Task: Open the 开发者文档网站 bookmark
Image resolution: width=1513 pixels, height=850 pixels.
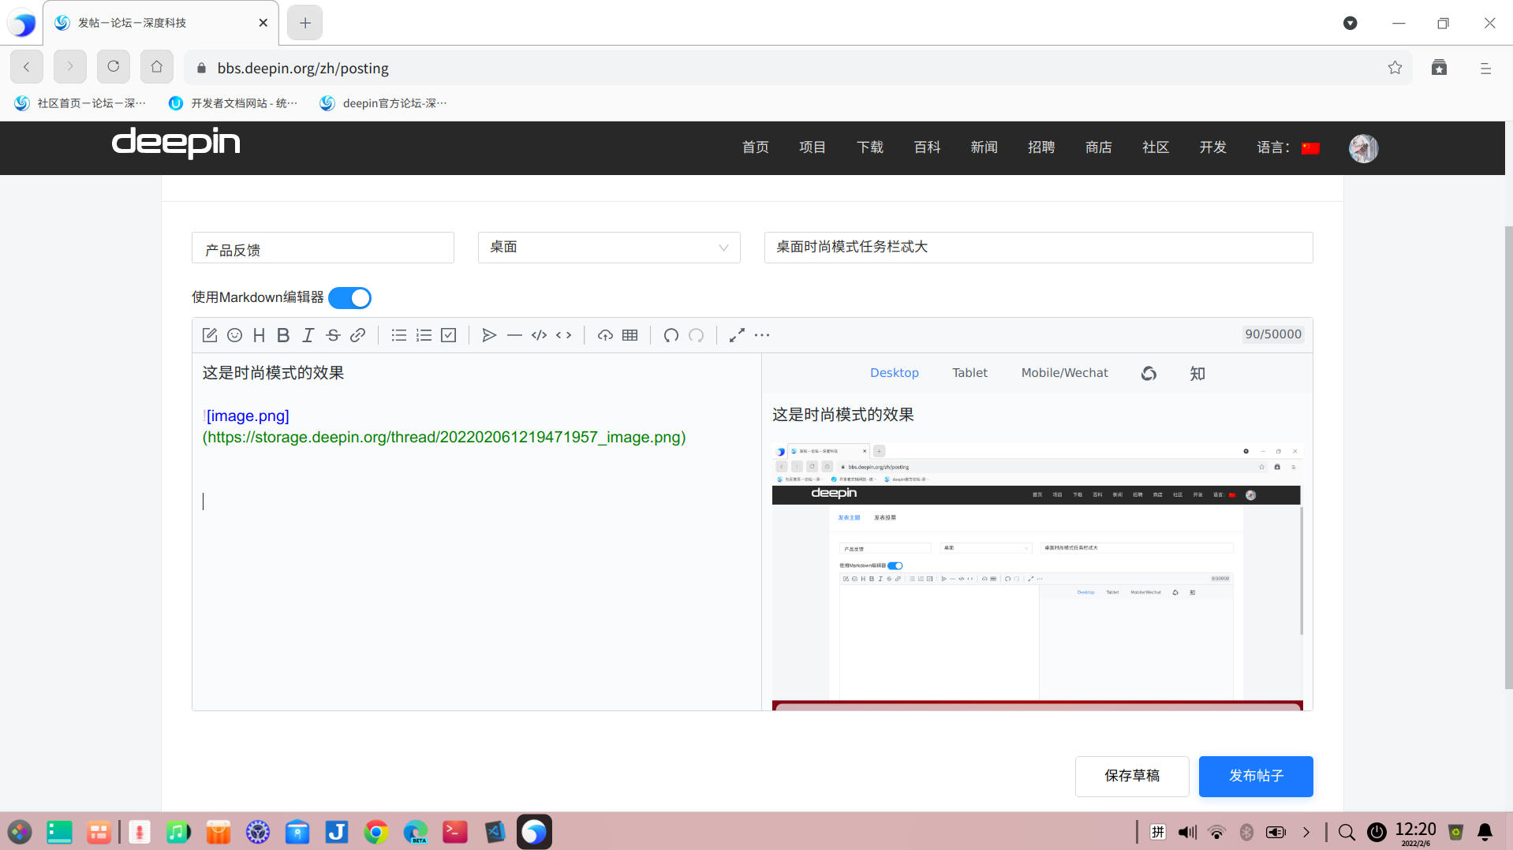Action: pyautogui.click(x=233, y=103)
